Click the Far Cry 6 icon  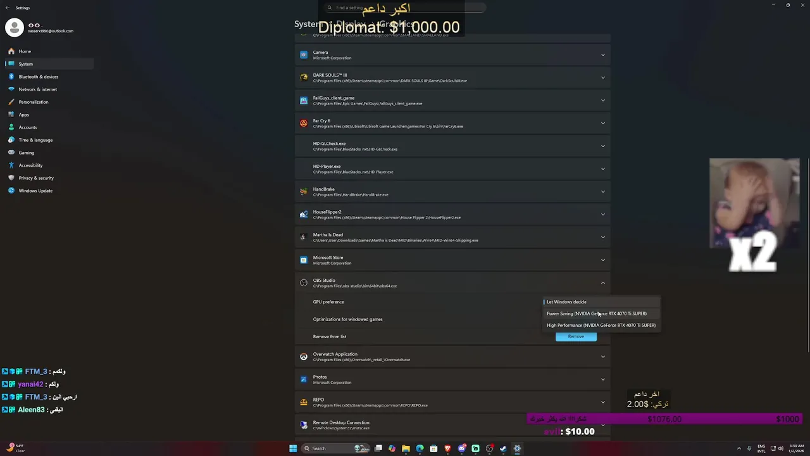pos(304,123)
